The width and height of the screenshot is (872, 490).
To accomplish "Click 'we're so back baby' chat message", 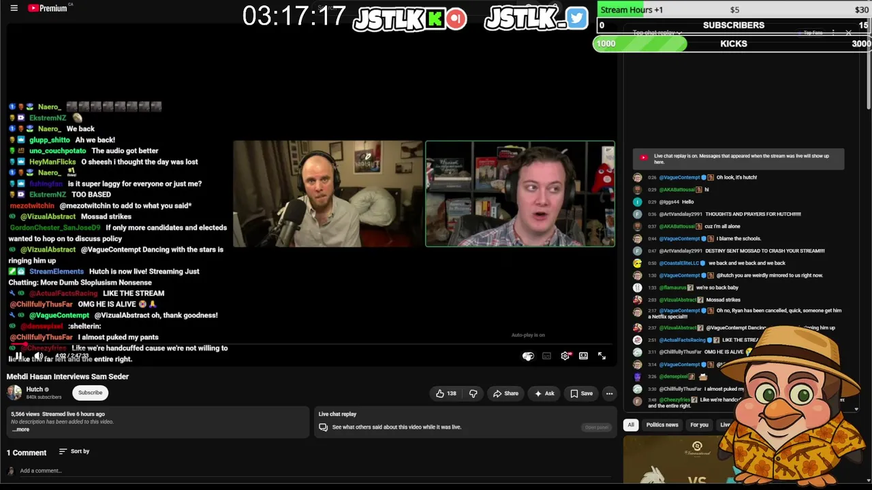I will pos(717,288).
